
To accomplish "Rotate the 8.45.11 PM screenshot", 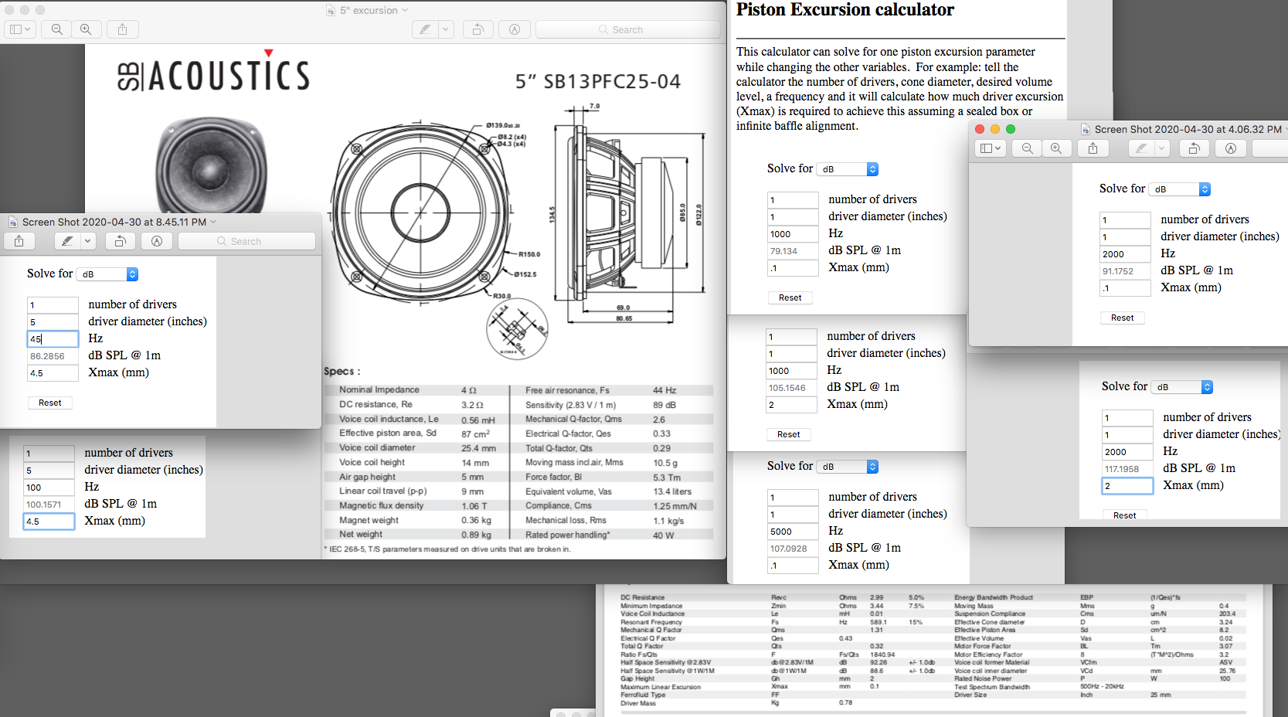I will pyautogui.click(x=121, y=241).
